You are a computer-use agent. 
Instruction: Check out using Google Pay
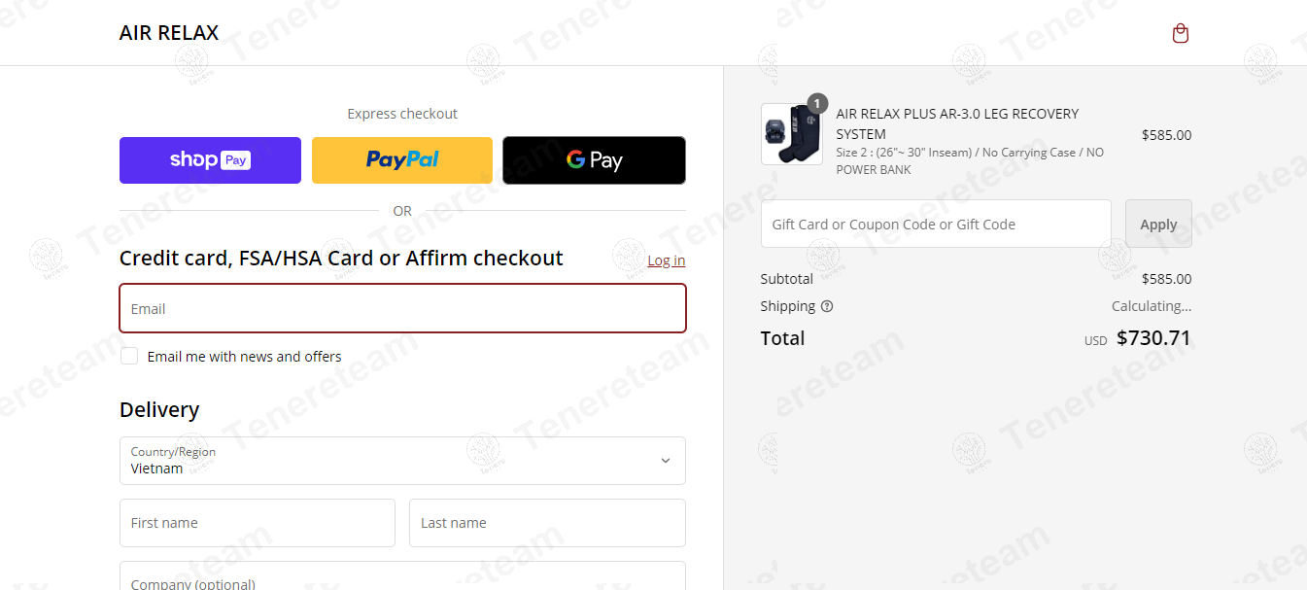[594, 160]
